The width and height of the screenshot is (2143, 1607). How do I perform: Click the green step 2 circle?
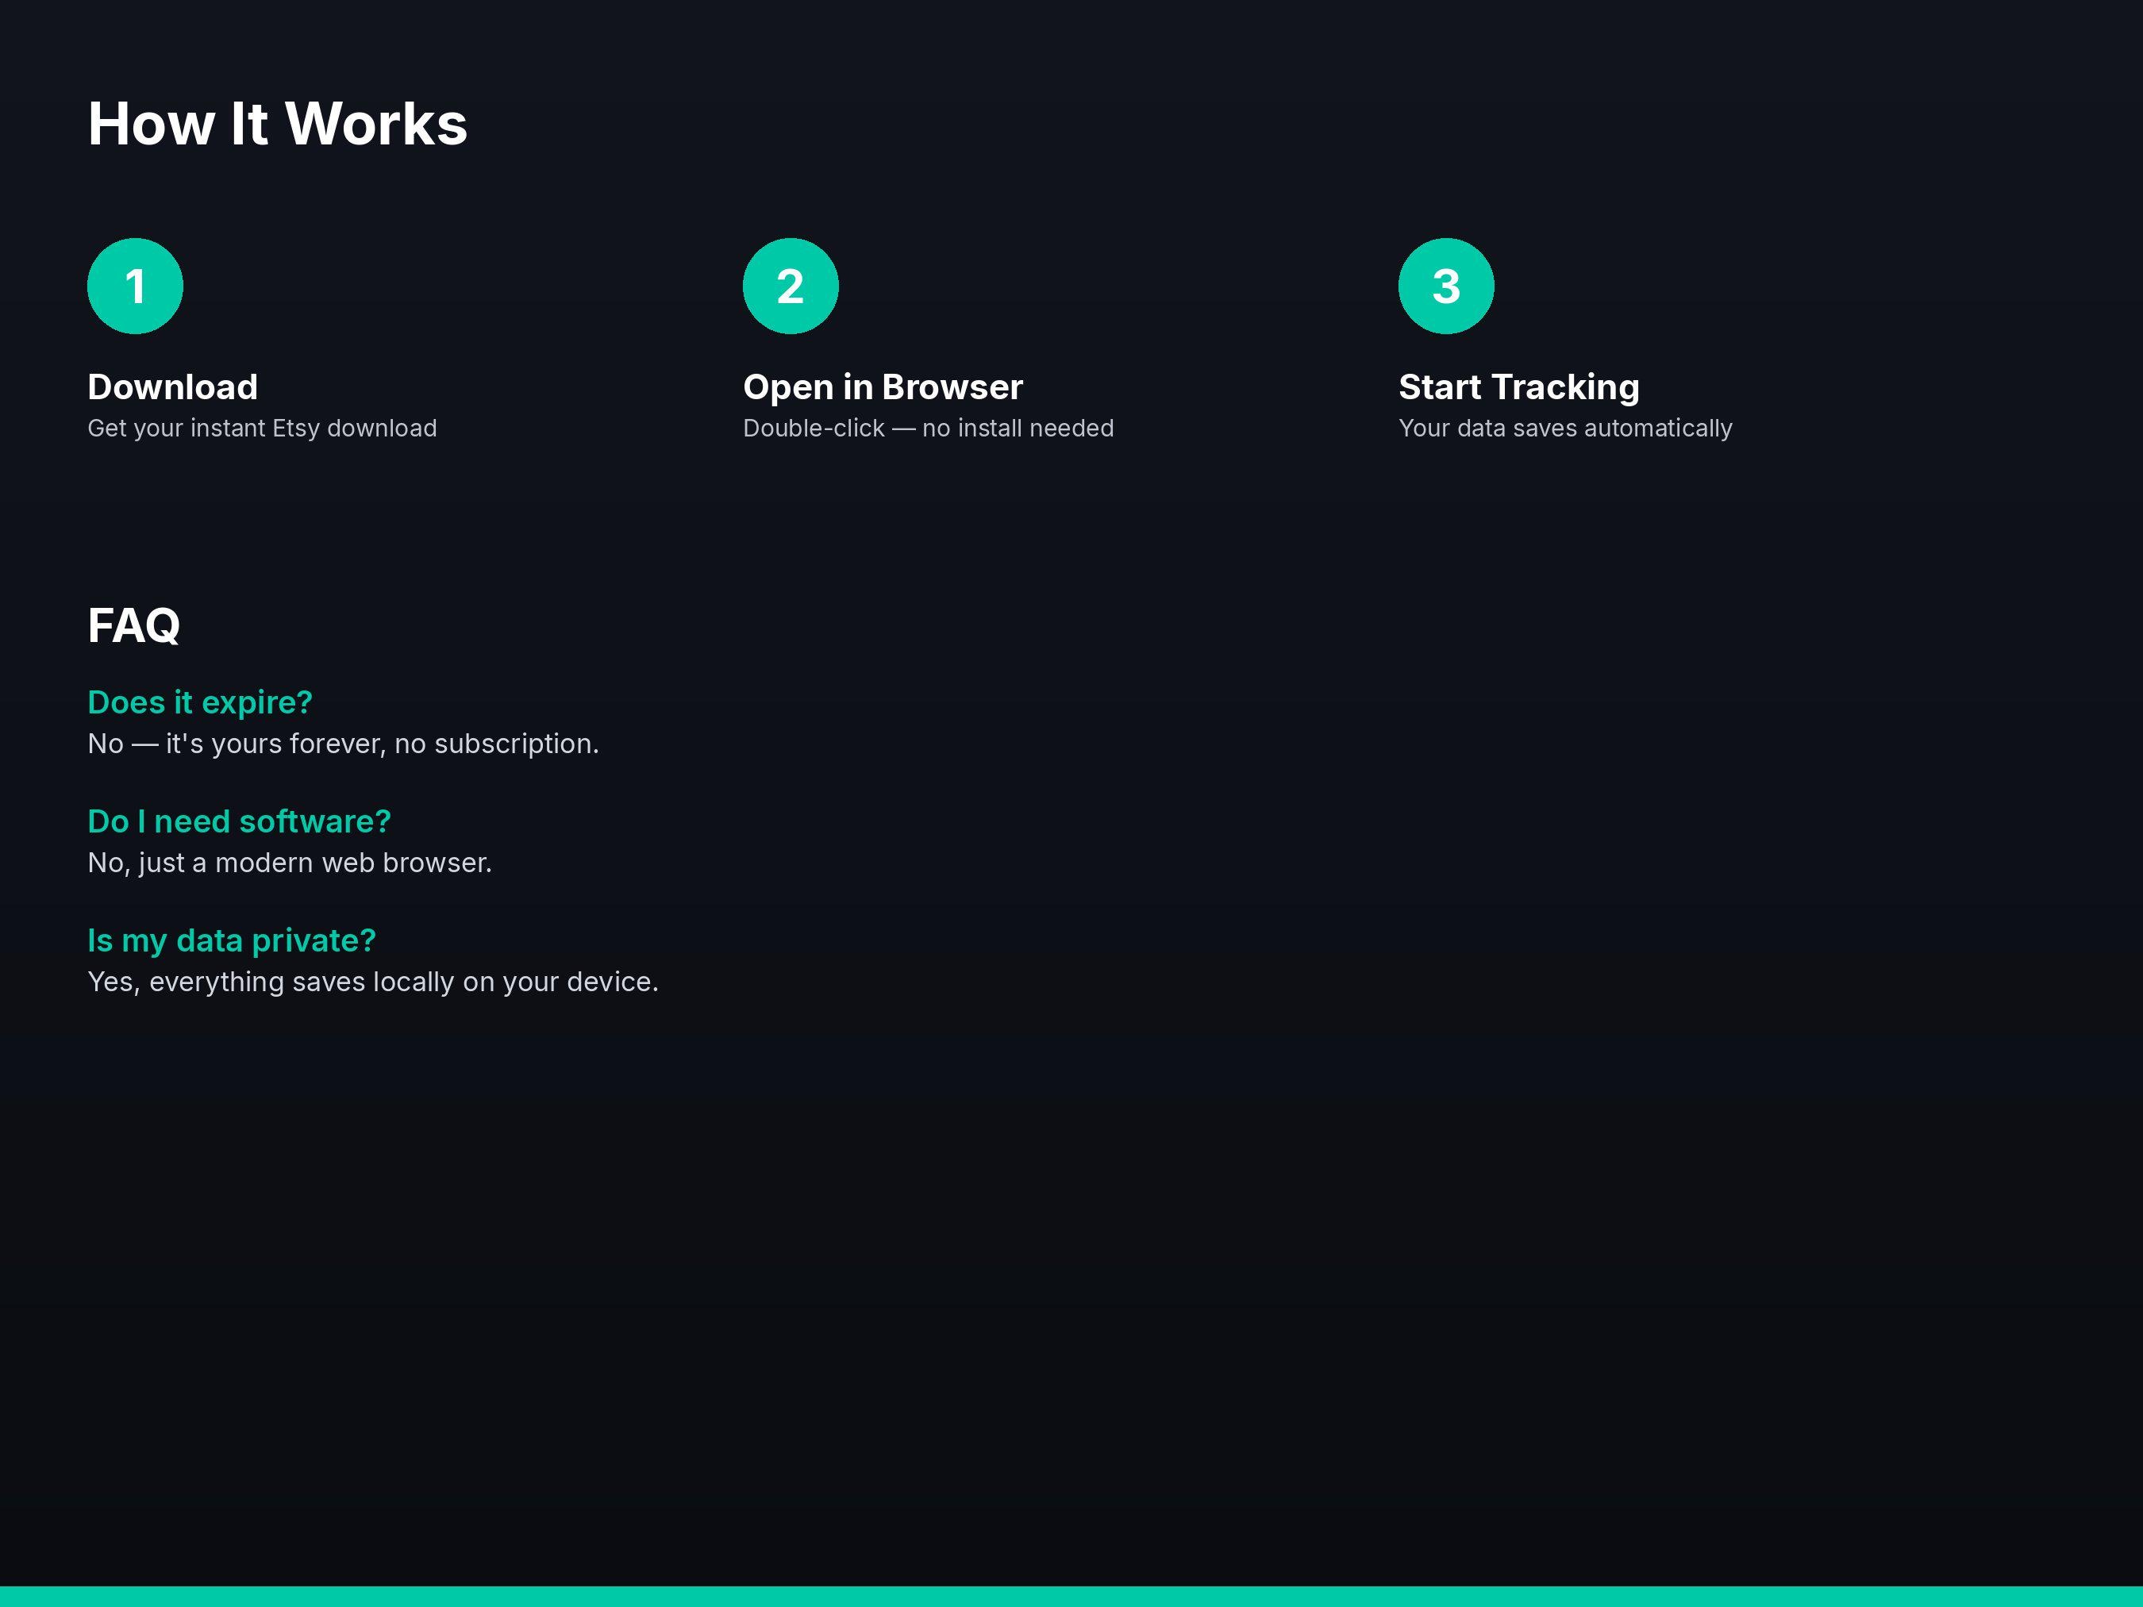tap(791, 286)
